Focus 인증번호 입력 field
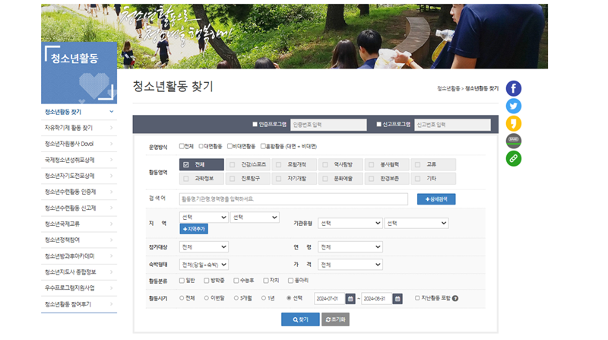The width and height of the screenshot is (608, 340). pos(328,125)
